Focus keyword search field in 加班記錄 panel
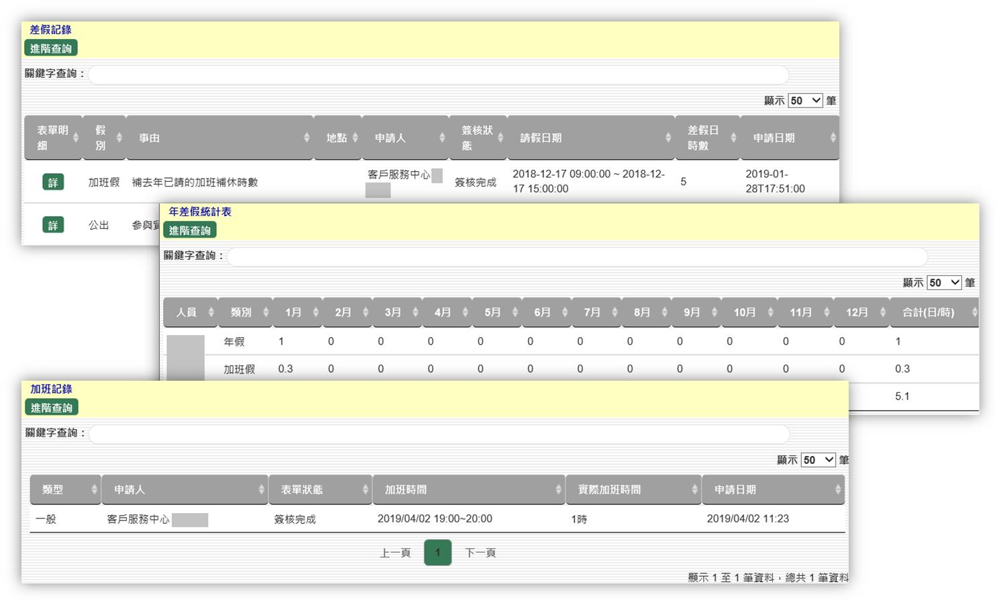This screenshot has height=605, width=1001. point(439,434)
